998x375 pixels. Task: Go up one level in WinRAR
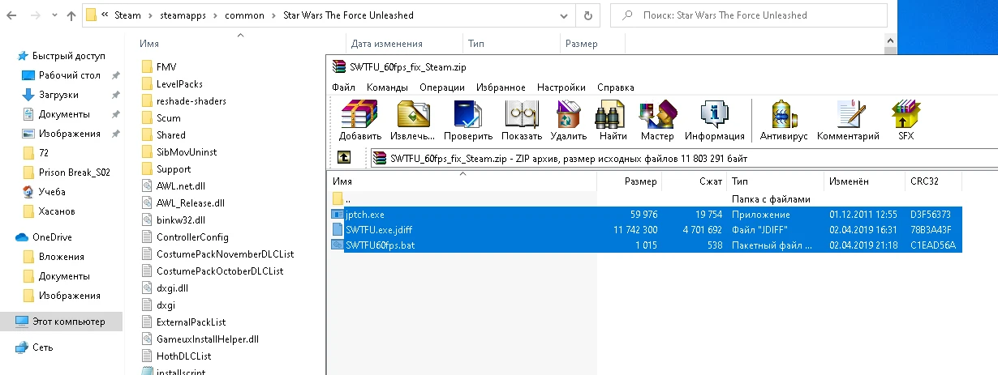pyautogui.click(x=344, y=158)
